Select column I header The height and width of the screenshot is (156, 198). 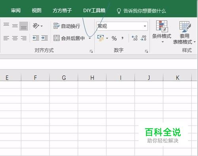(x=120, y=78)
